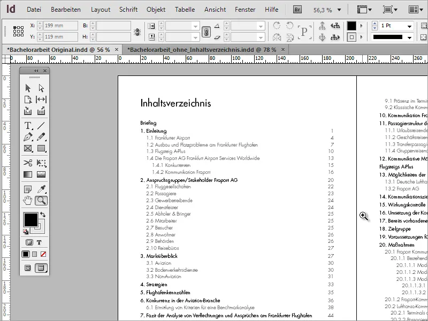Open the shear angle dropdown
The image size is (428, 321).
(x=261, y=37)
